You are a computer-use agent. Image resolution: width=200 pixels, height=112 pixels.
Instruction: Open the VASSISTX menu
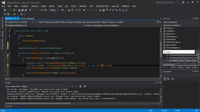pyautogui.click(x=25, y=6)
